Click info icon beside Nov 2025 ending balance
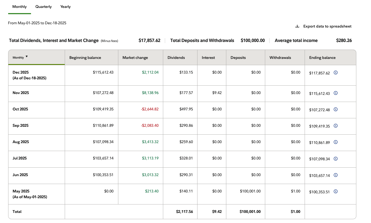The width and height of the screenshot is (371, 223). tap(335, 93)
